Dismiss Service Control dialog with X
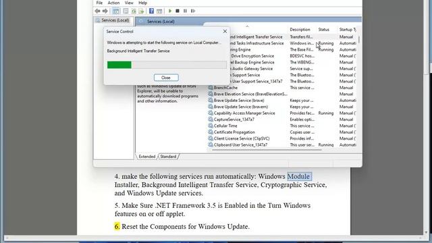Viewport: 432px width, 243px height. pos(225,32)
